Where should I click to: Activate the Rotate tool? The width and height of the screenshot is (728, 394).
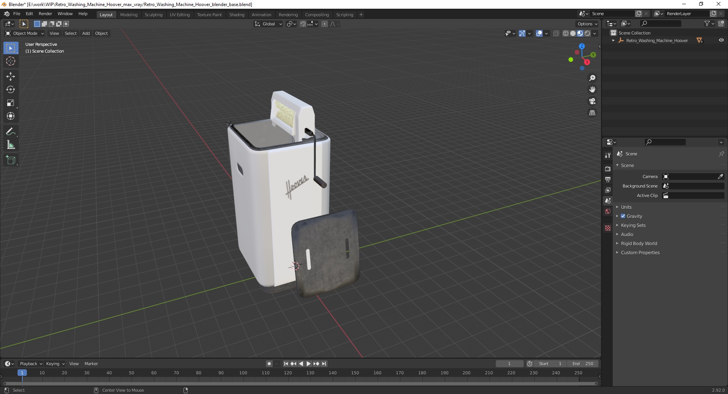pyautogui.click(x=11, y=90)
